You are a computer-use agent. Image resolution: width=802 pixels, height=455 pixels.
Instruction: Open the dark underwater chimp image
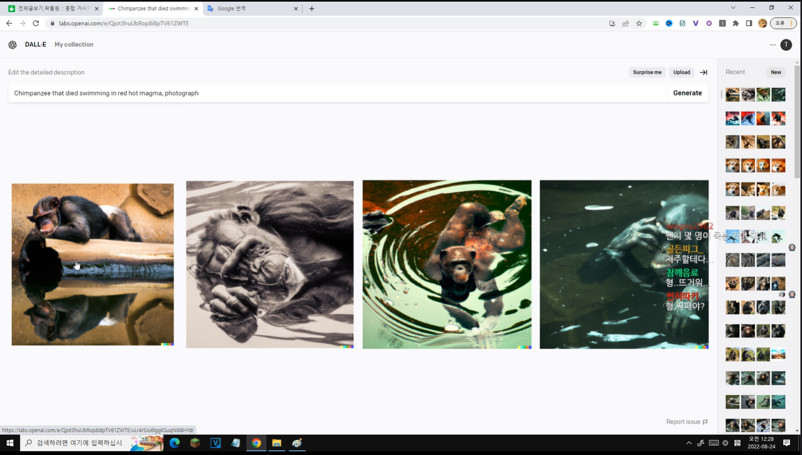pyautogui.click(x=624, y=265)
